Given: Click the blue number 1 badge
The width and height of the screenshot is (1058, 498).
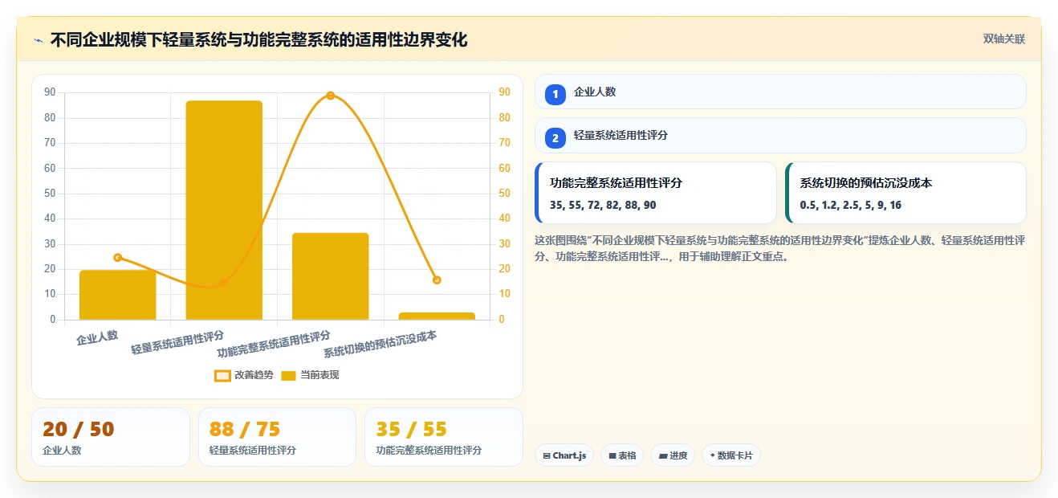Looking at the screenshot, I should coord(555,95).
